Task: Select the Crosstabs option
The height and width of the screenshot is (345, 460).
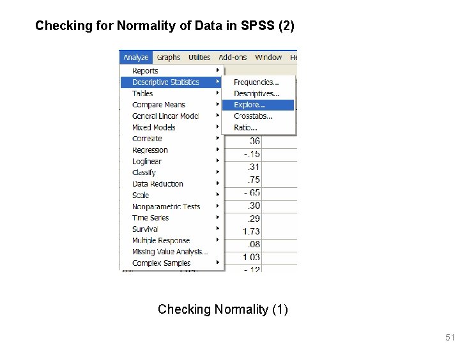Action: click(253, 116)
